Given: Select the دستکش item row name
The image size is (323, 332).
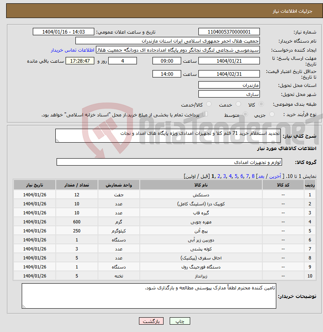Looking at the screenshot, I should pyautogui.click(x=201, y=195).
